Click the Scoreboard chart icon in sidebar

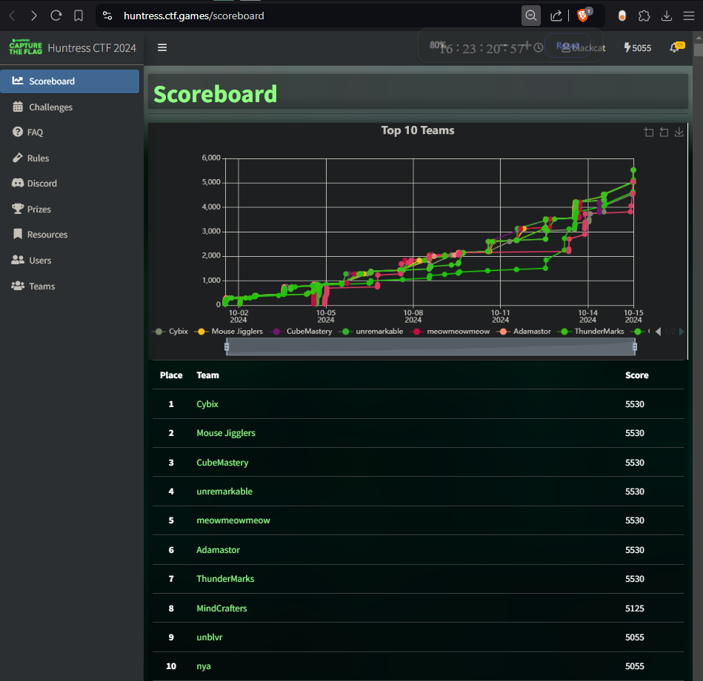coord(18,81)
